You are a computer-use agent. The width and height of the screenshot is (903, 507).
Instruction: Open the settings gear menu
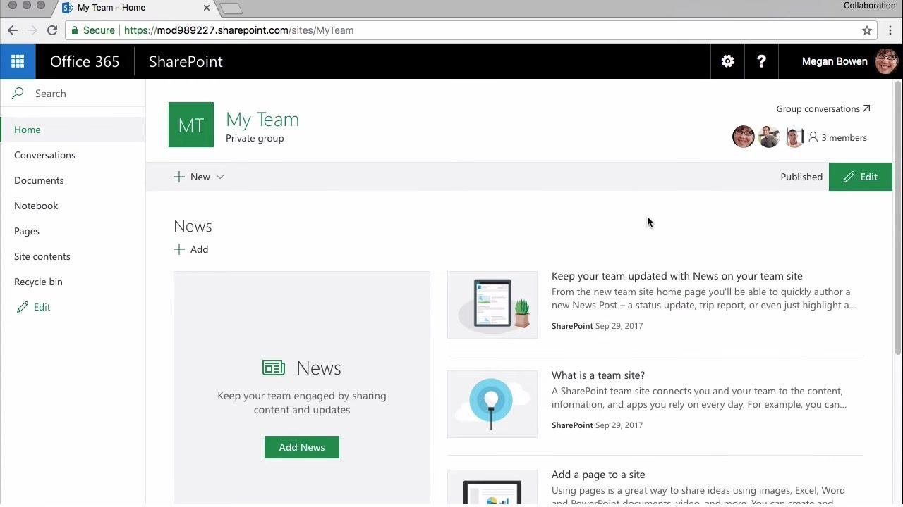(x=727, y=61)
